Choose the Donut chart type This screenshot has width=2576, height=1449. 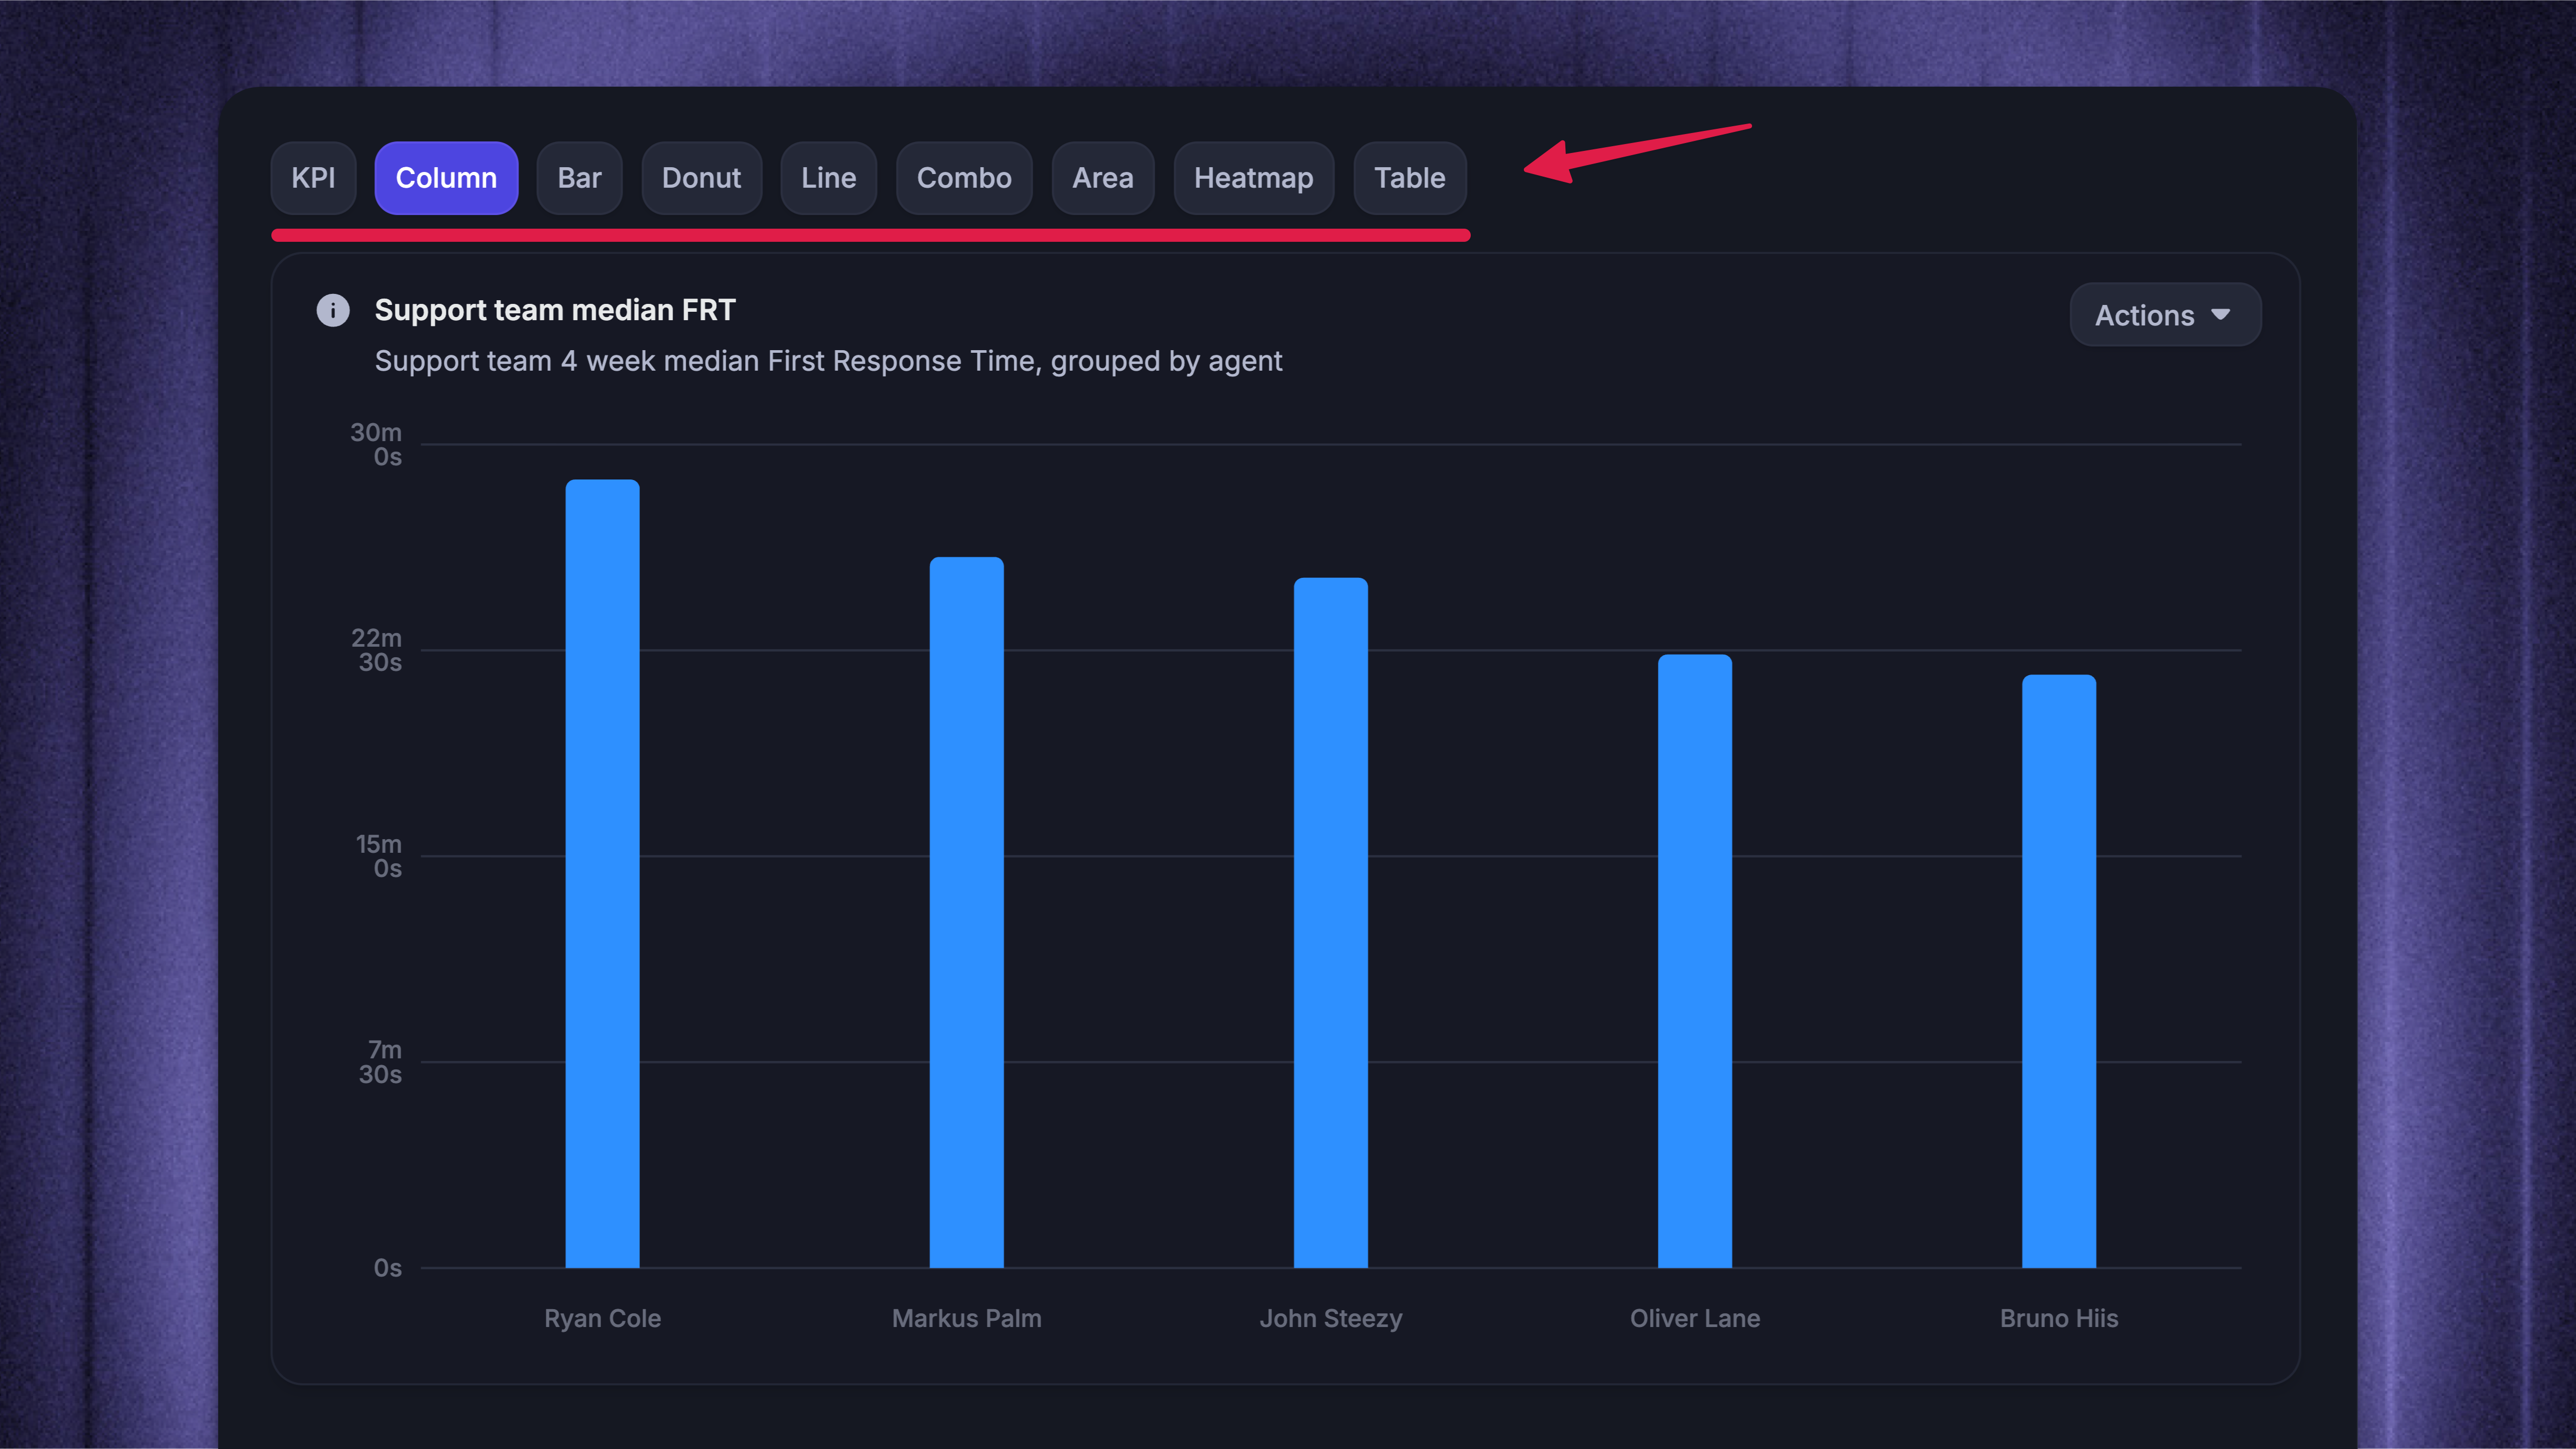tap(701, 178)
